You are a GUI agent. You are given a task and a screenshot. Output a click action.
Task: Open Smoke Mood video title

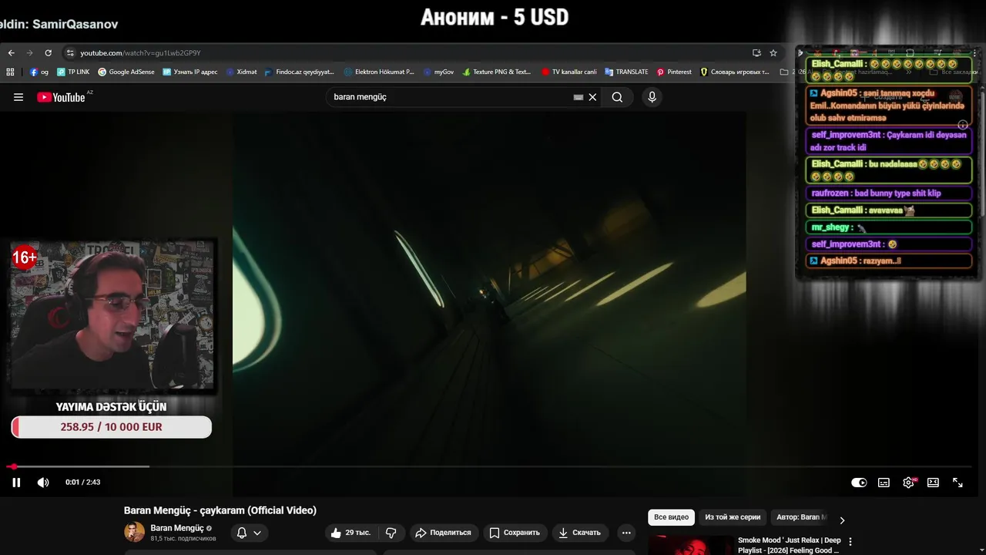click(790, 546)
